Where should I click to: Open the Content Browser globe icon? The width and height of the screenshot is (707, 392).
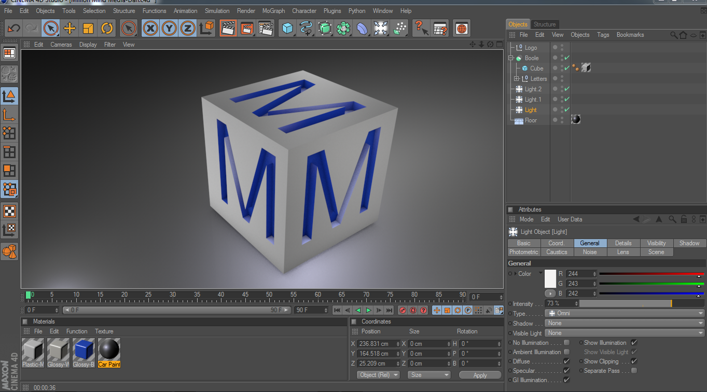click(x=462, y=28)
